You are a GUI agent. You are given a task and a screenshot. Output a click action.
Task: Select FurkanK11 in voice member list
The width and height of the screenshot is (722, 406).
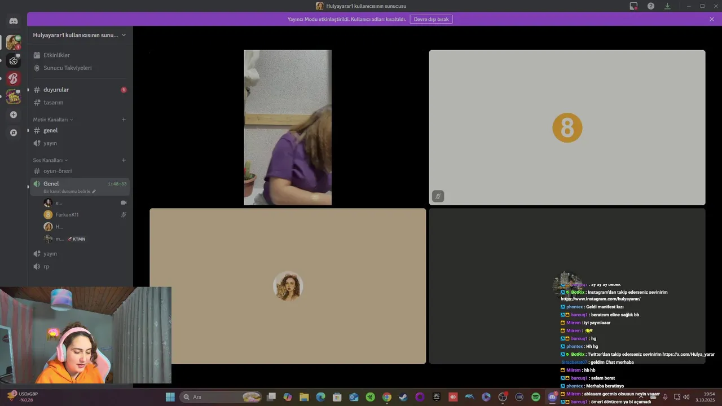click(85, 215)
